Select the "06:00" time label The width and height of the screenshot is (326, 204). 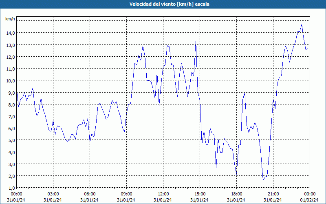point(90,194)
